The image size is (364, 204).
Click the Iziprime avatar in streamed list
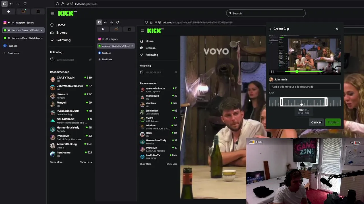[142, 127]
